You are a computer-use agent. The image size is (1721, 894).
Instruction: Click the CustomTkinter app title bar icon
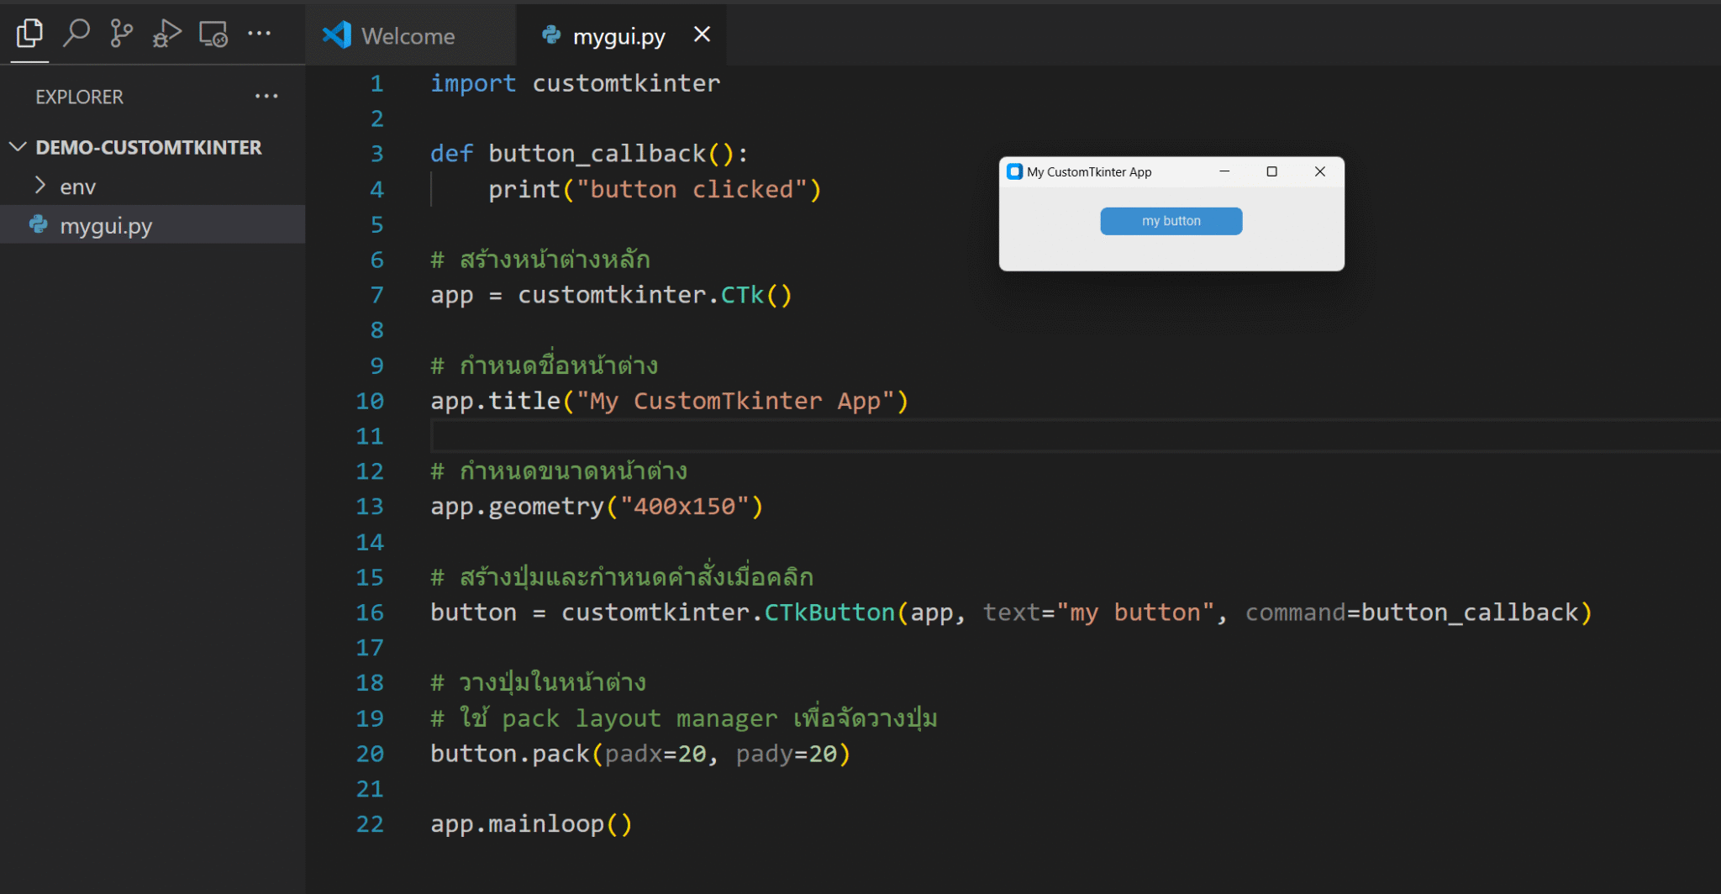1013,171
